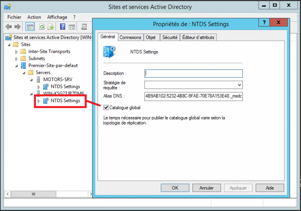Click the Description text field
Screen dimensions: 301x211
193,73
